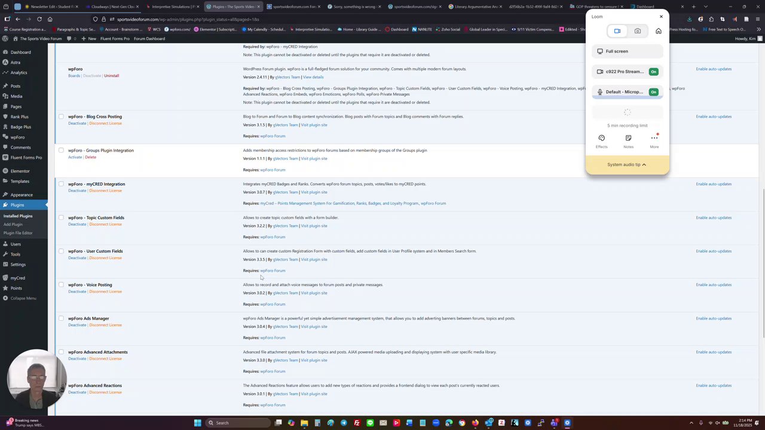
Task: Toggle the Default Microphone On switch
Action: point(654,92)
